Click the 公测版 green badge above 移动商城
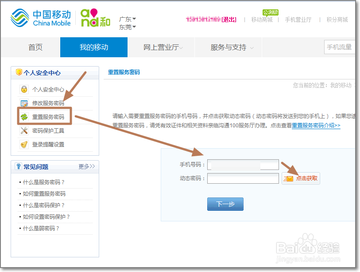This screenshot has width=360, height=272. coord(270,12)
